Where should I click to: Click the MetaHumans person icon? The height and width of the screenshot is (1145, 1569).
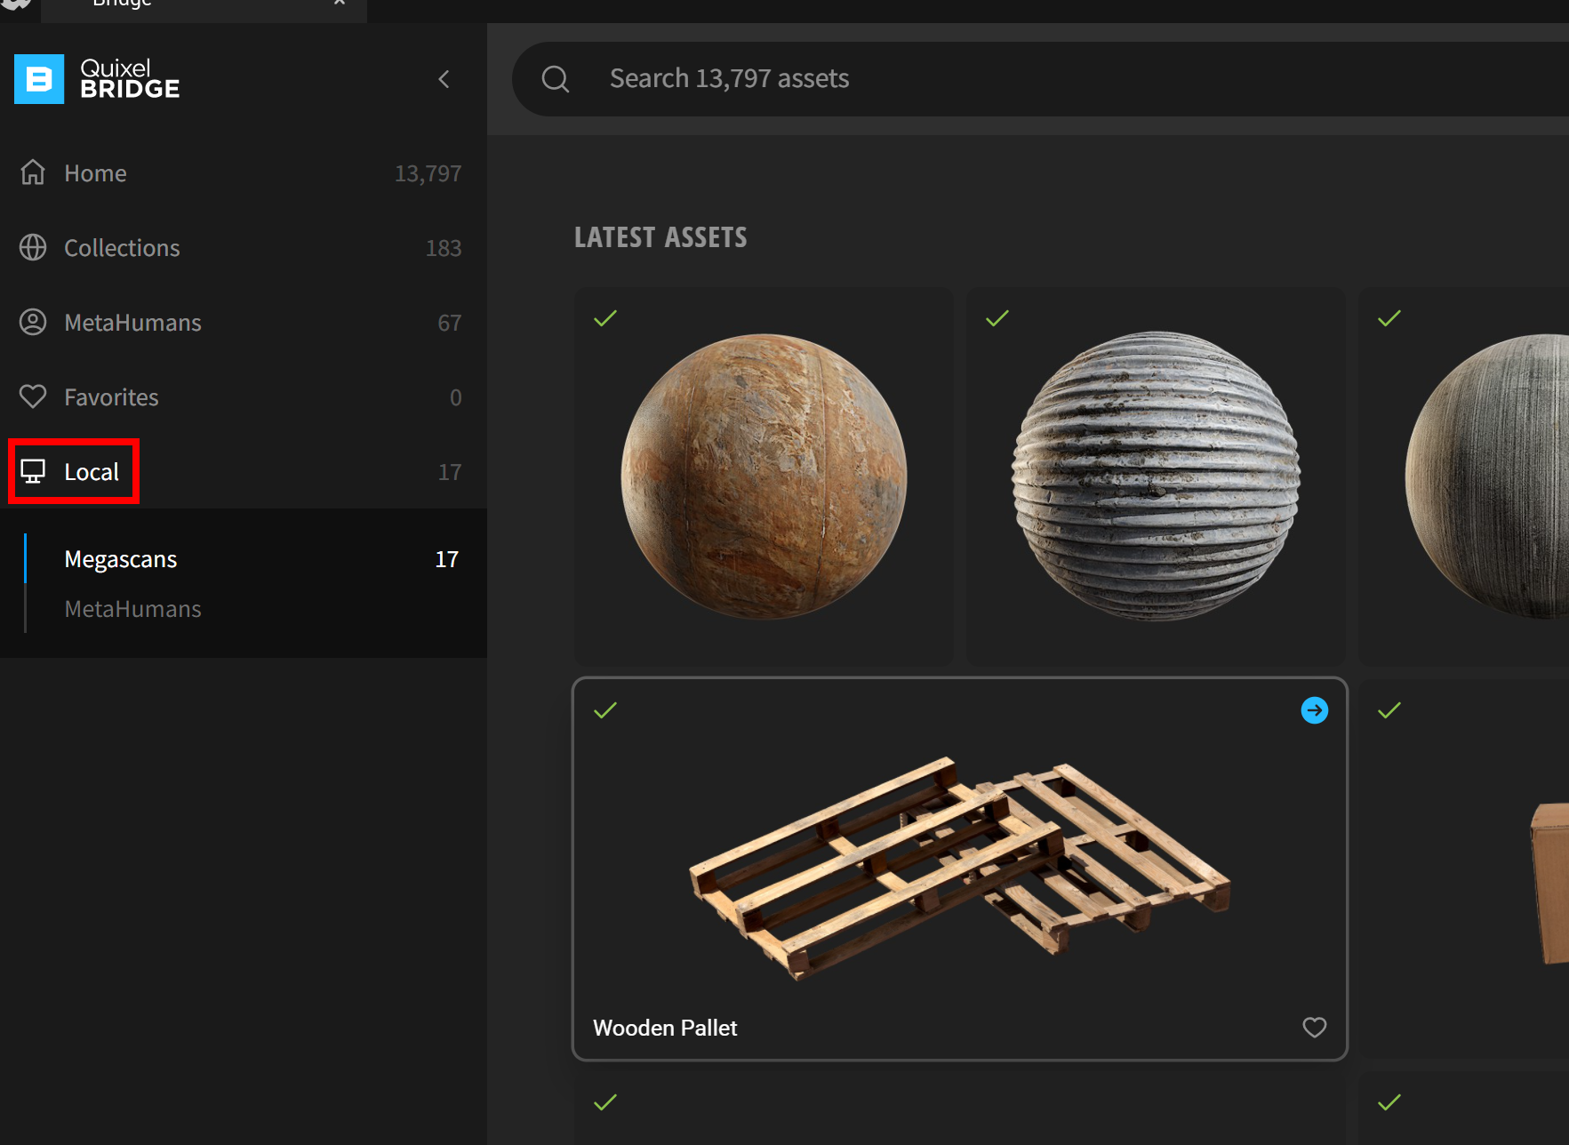click(x=33, y=322)
